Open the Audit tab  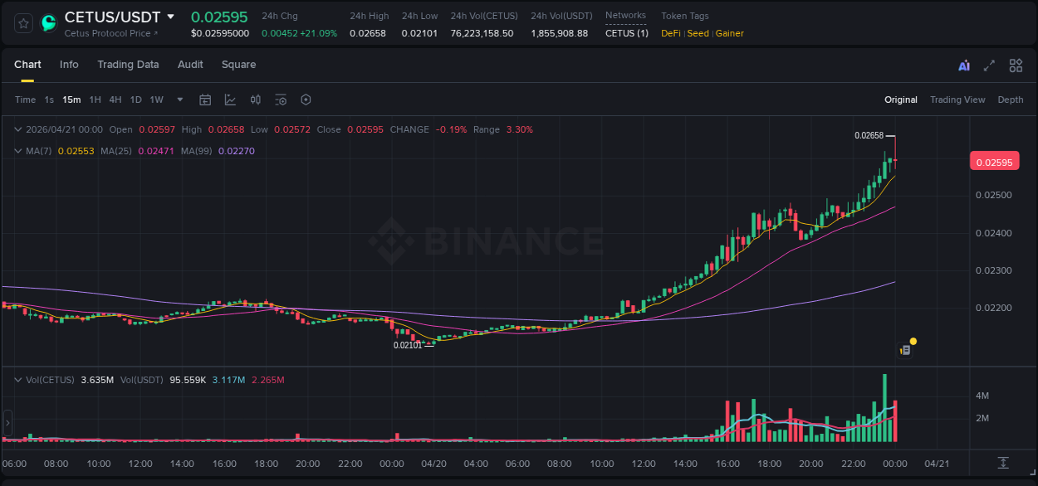click(190, 65)
